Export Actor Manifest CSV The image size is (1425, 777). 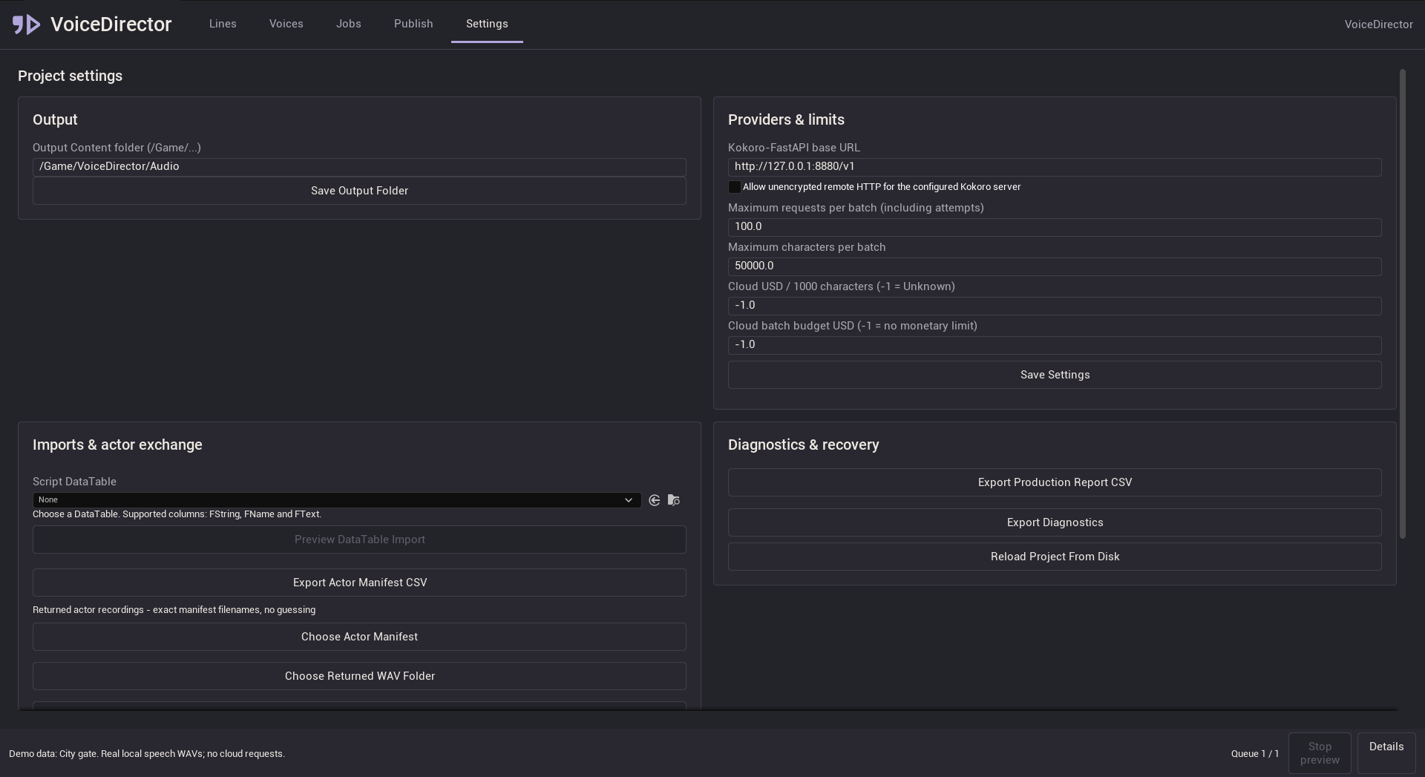tap(359, 583)
